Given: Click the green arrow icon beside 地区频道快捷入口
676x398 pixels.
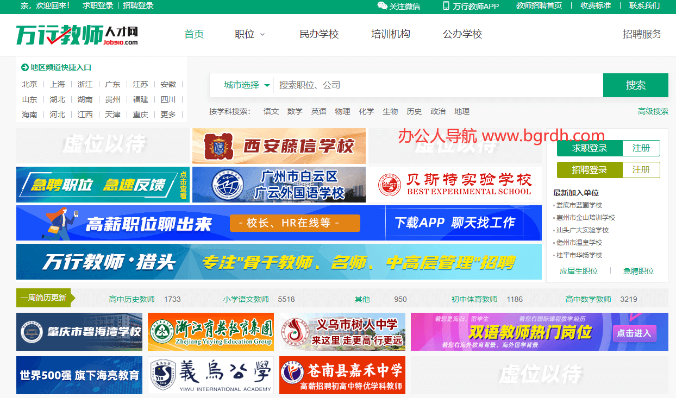Looking at the screenshot, I should tap(24, 67).
